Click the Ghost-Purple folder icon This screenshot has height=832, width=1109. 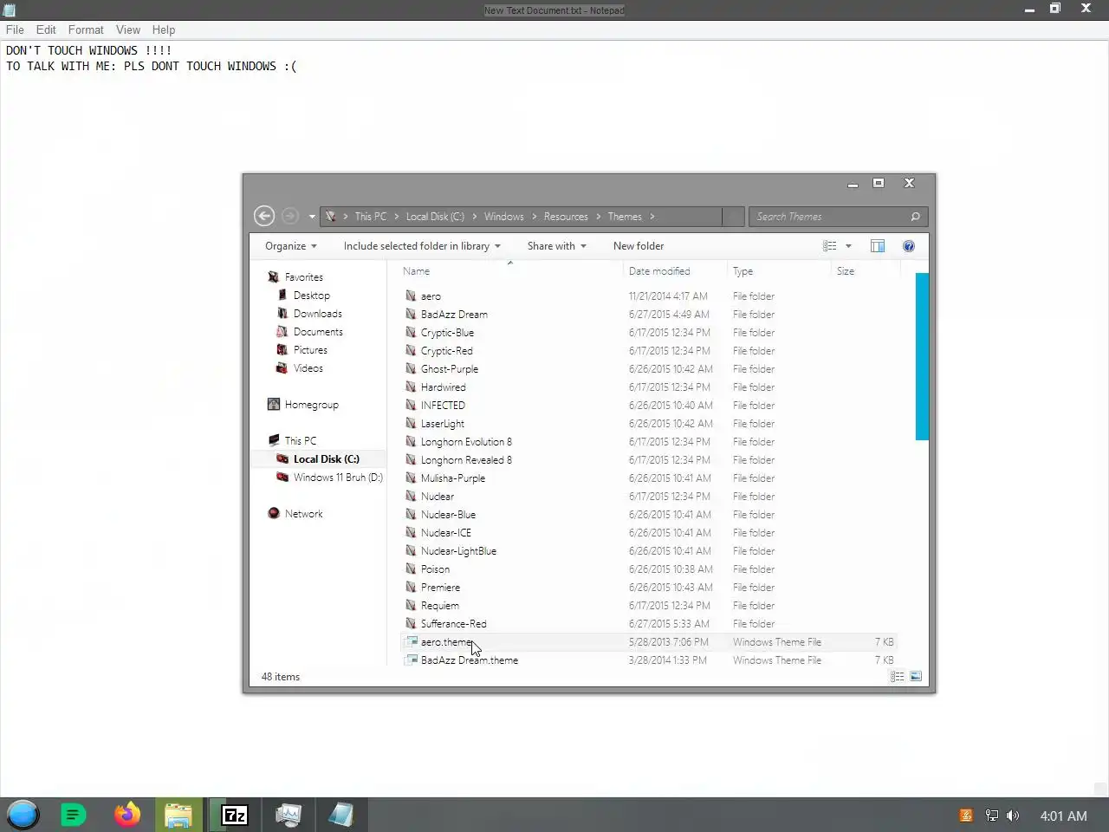(x=411, y=368)
